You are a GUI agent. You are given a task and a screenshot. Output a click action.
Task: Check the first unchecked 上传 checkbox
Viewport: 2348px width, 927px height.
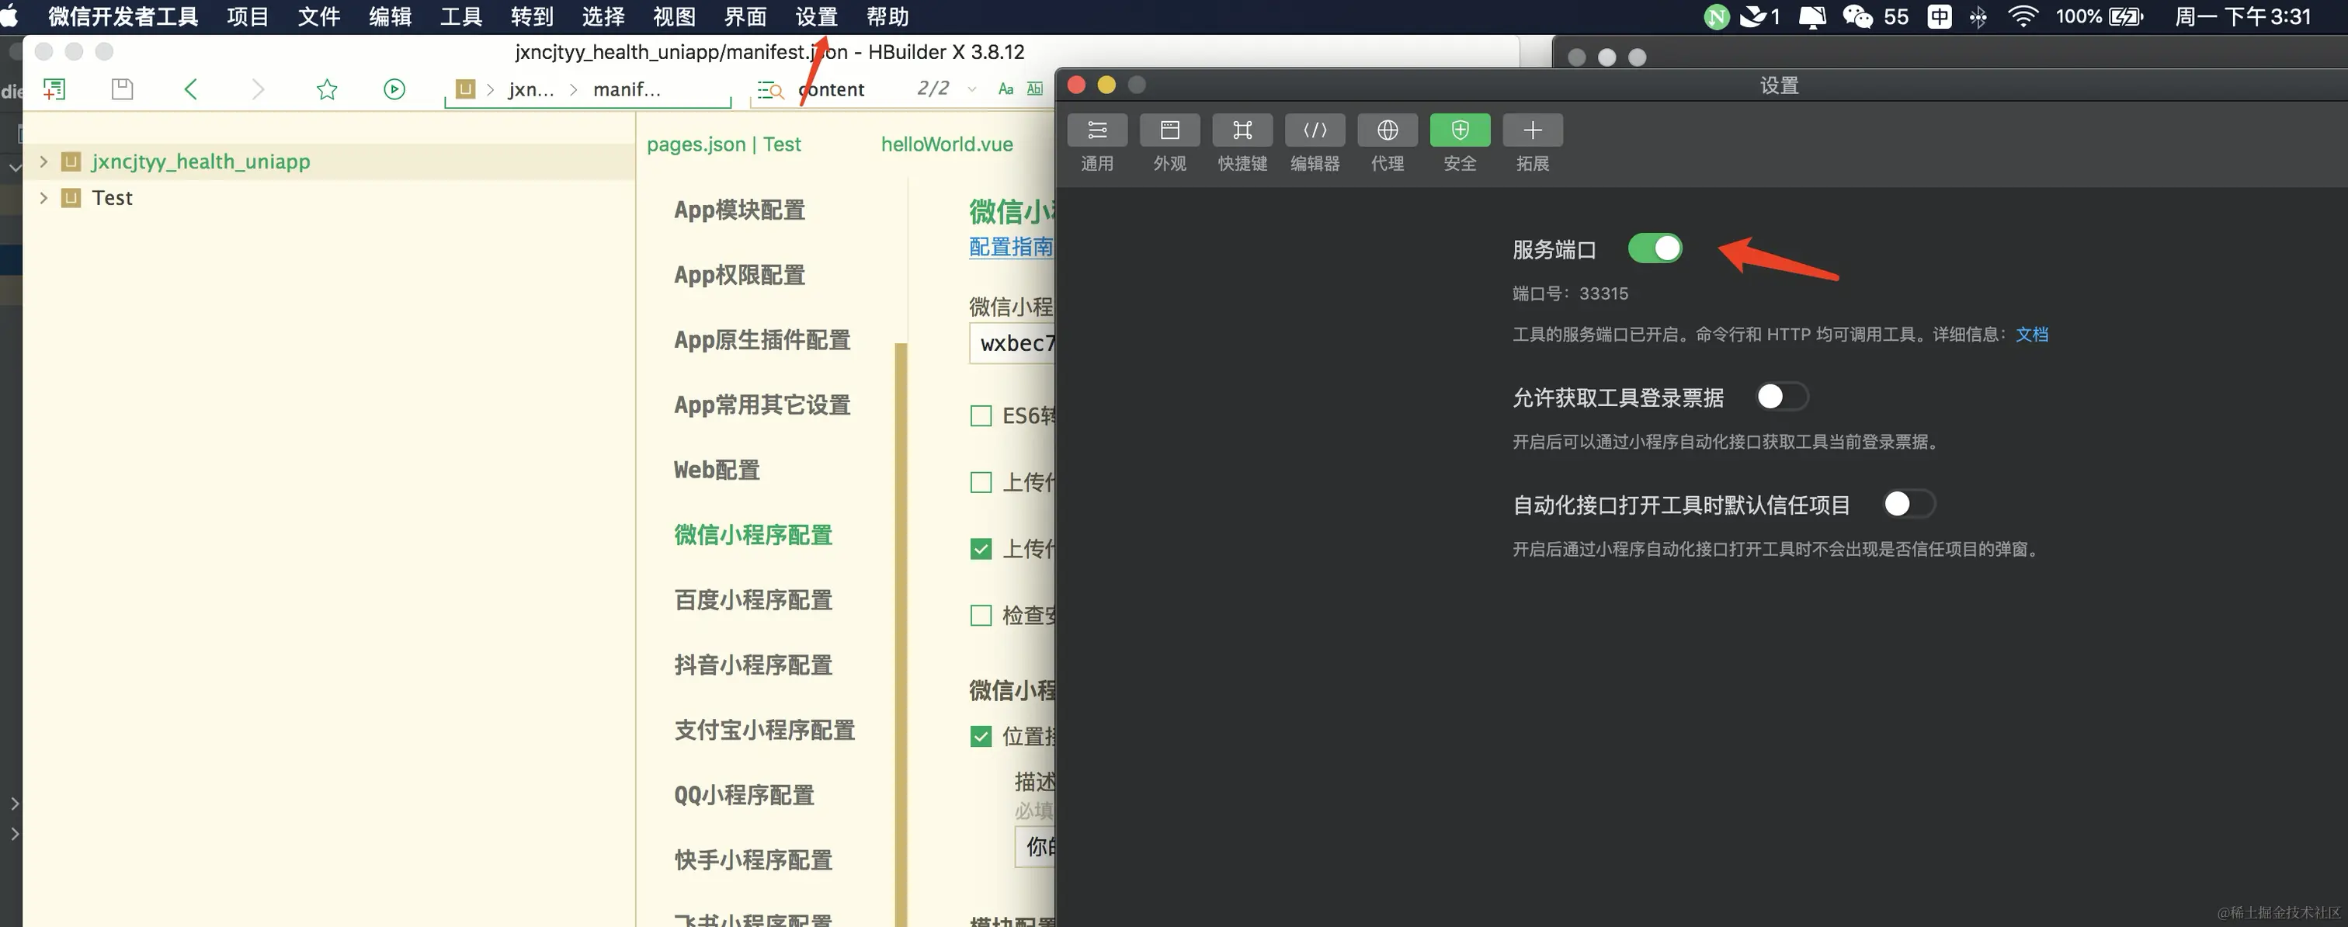[981, 482]
